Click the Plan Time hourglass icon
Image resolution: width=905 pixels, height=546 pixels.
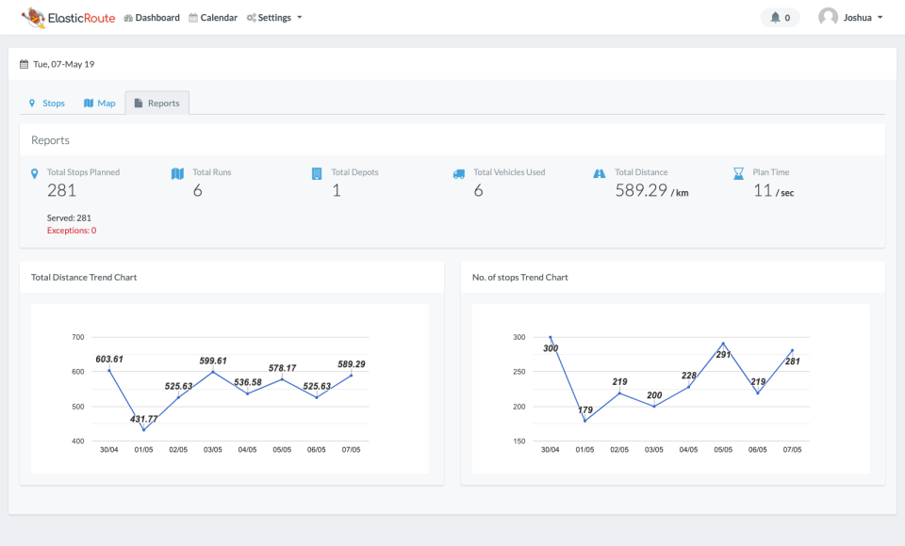click(738, 174)
